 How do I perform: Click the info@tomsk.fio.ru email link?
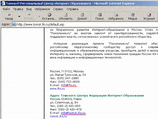[73, 113]
